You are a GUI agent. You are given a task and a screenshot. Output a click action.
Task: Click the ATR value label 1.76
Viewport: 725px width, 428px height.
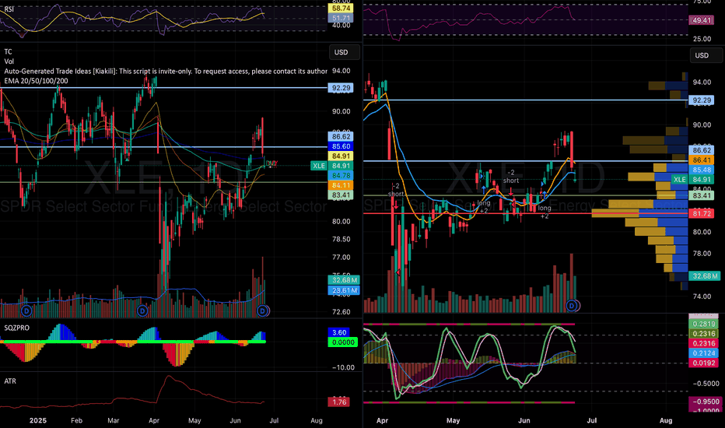click(x=339, y=402)
